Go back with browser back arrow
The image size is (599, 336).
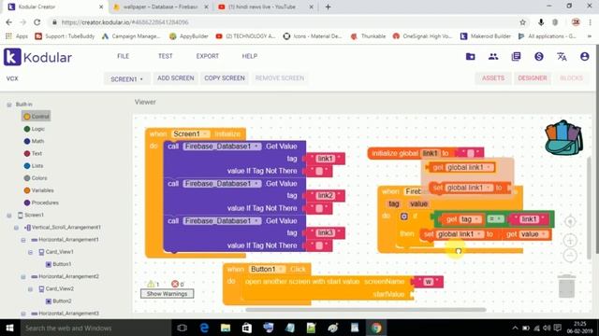[x=8, y=22]
